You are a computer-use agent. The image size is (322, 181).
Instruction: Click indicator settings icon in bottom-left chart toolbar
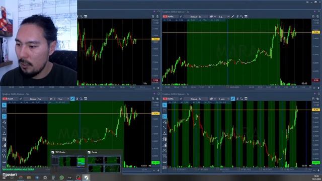77,99
